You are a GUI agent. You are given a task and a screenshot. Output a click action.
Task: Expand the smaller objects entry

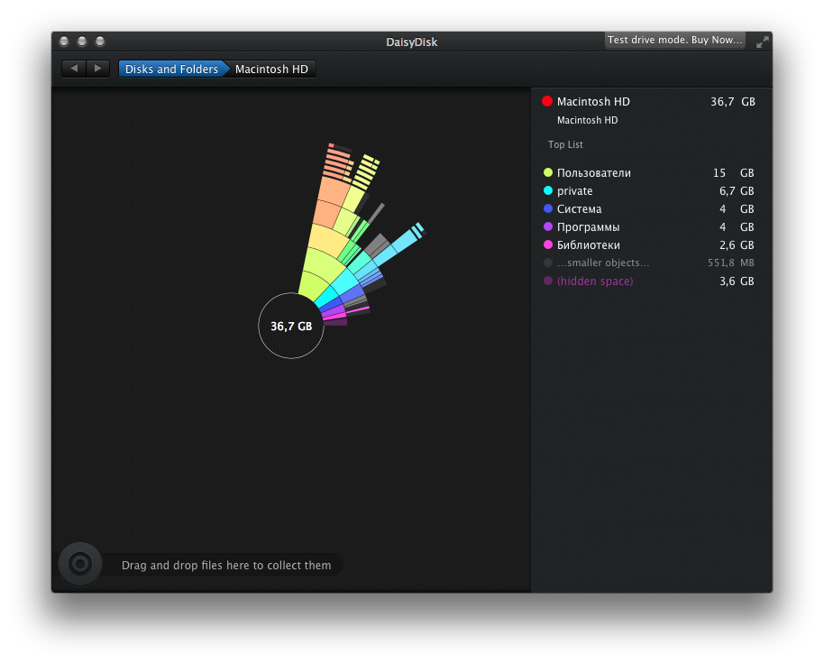coord(602,263)
